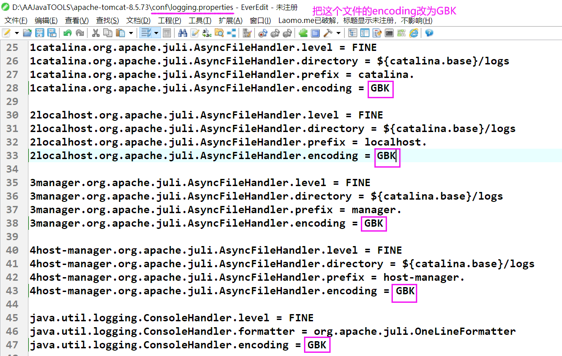Open the 扩展(A) menu
This screenshot has width=562, height=356.
click(230, 21)
